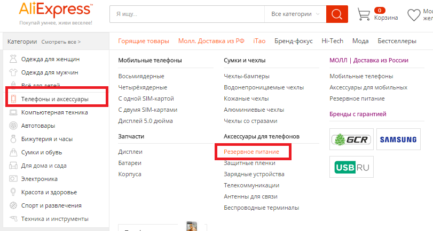Screen dimensions: 433x231
Task: Open the Чехлы со стразами link
Action: coord(250,121)
